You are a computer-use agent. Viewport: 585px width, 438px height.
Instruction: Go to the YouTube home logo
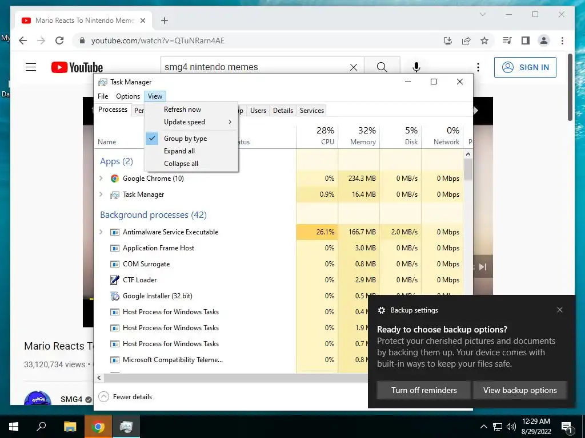(x=77, y=67)
